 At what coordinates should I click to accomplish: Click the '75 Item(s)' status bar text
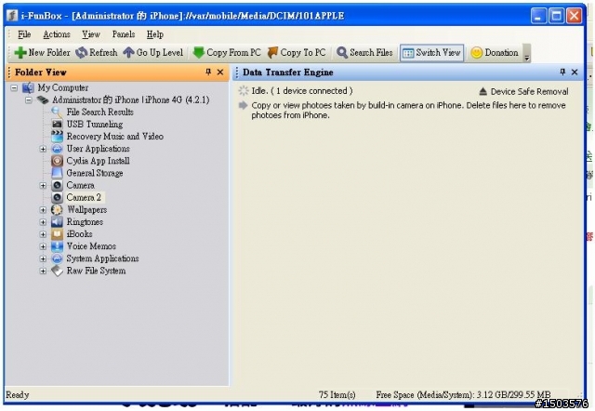pyautogui.click(x=337, y=394)
